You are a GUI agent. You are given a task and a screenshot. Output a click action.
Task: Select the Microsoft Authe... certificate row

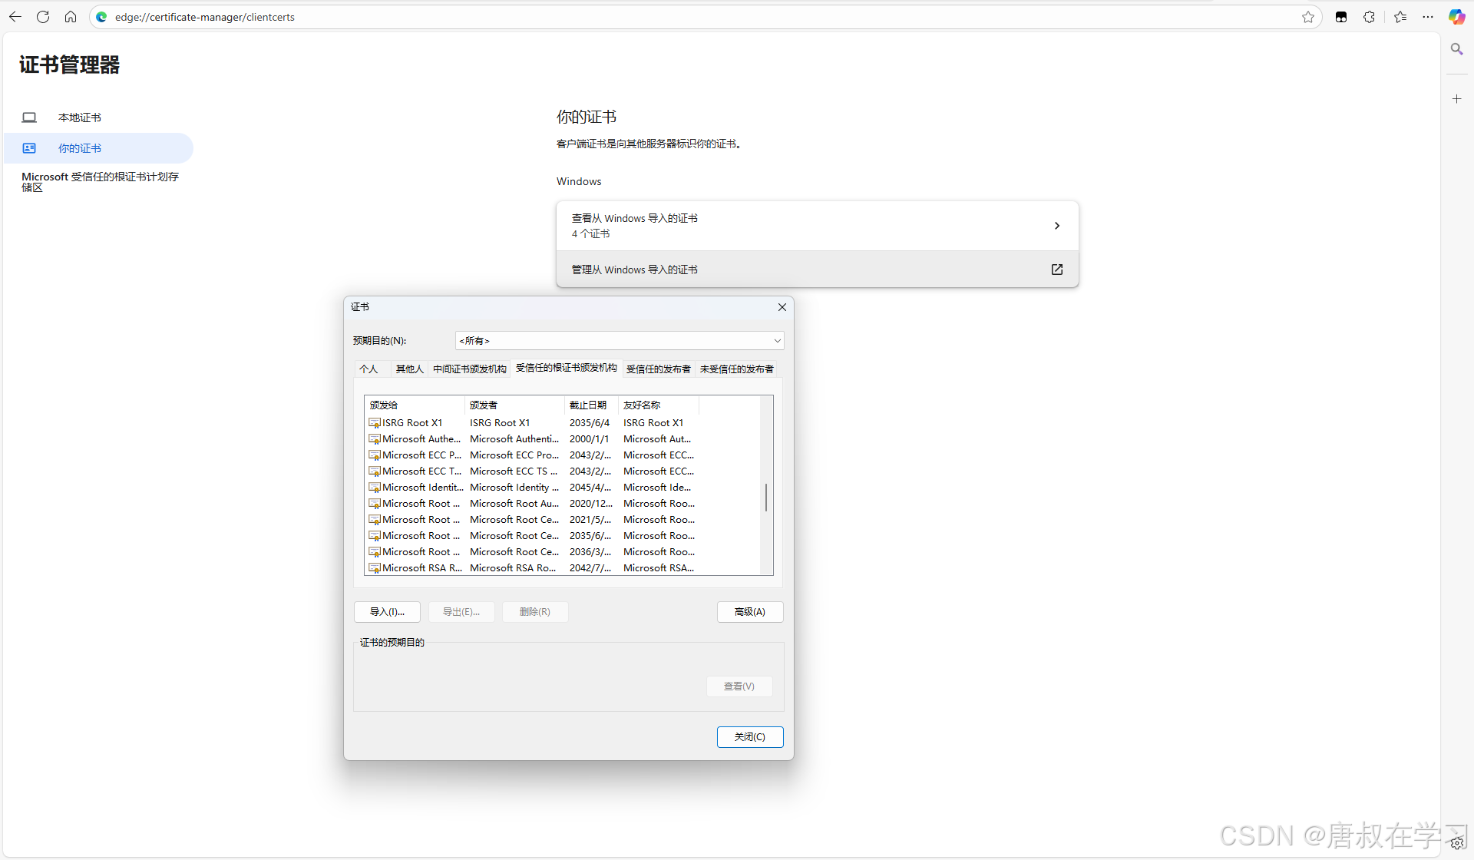[533, 439]
